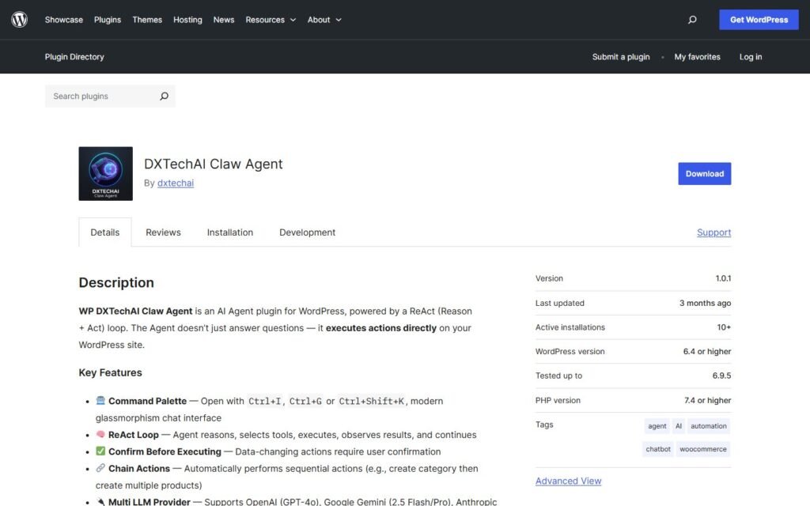
Task: Open the Advanced View link
Action: point(568,481)
